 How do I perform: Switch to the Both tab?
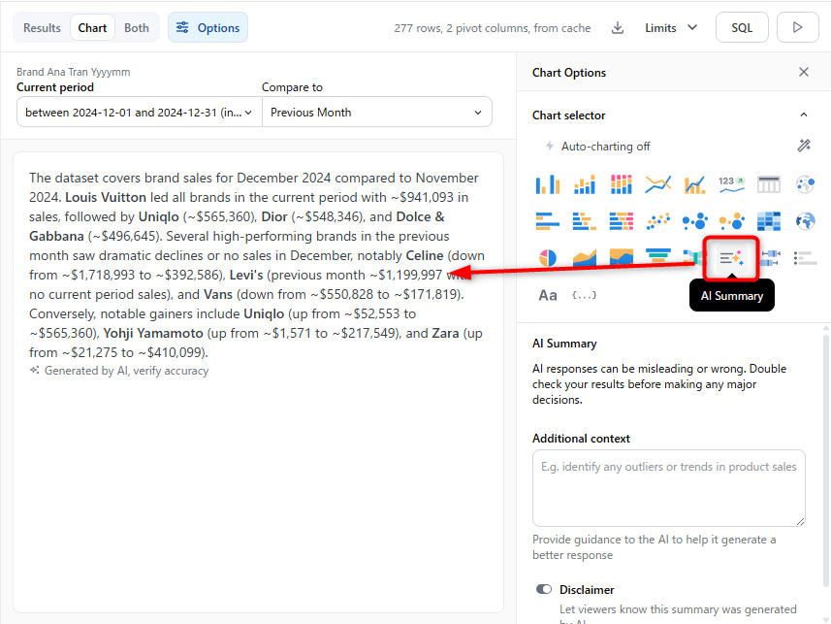136,27
